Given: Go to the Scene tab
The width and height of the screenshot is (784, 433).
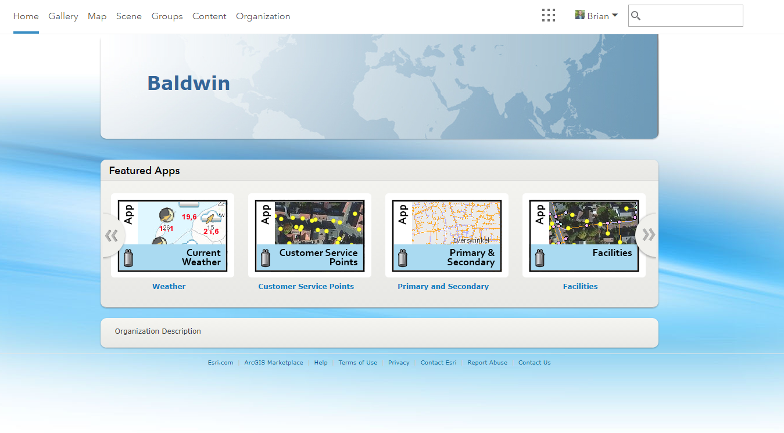Looking at the screenshot, I should pos(129,16).
